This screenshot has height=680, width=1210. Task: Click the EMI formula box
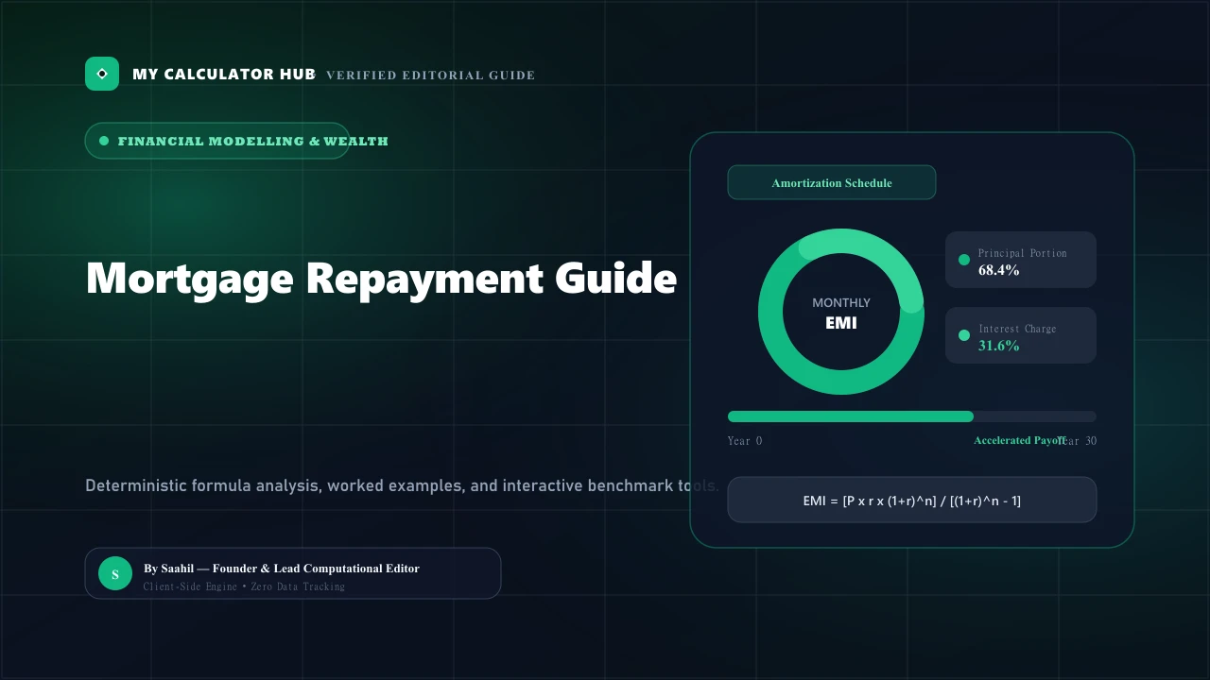912,500
